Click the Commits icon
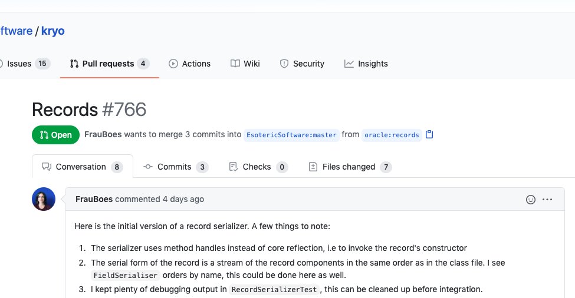Screen dimensions: 575x298 (x=148, y=167)
